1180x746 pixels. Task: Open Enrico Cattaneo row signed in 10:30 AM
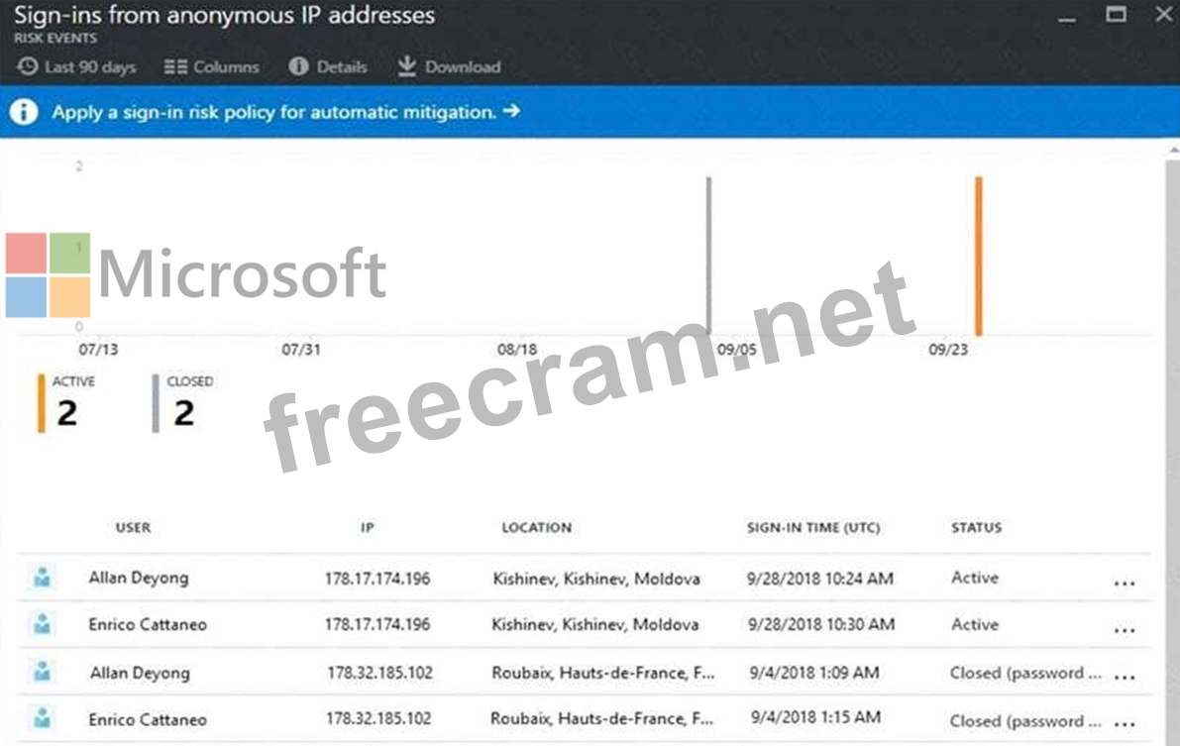click(x=584, y=625)
